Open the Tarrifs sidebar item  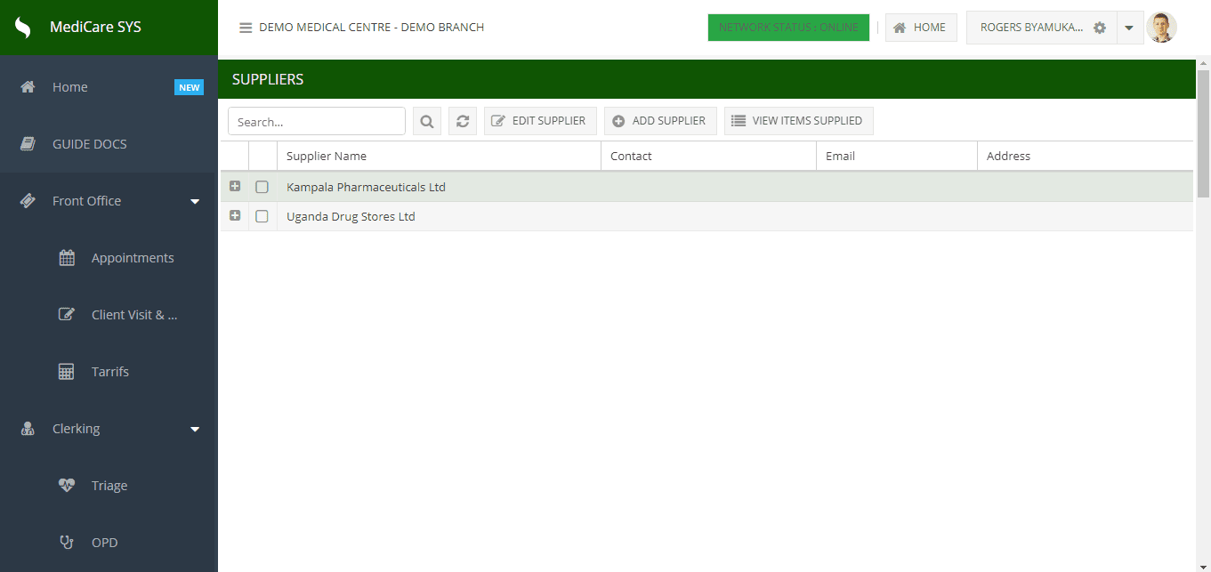[109, 372]
